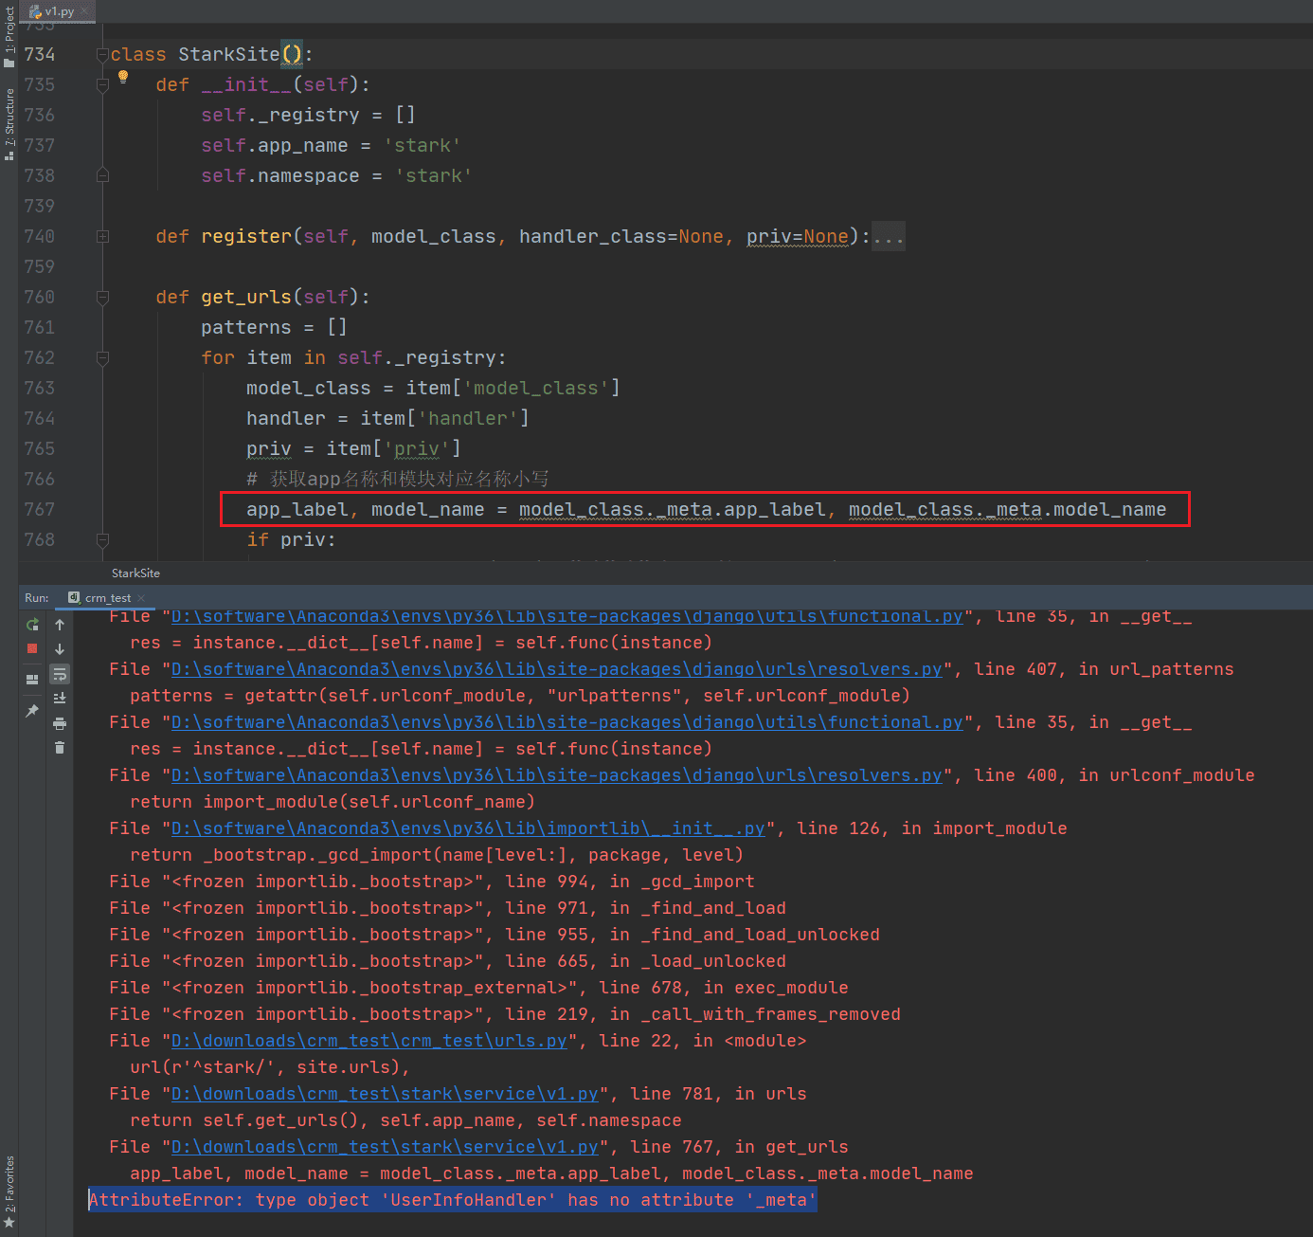Collapse the __init__ method at line 735
This screenshot has width=1313, height=1237.
click(102, 85)
